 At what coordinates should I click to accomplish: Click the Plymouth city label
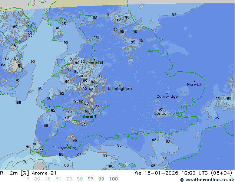(x=67, y=148)
